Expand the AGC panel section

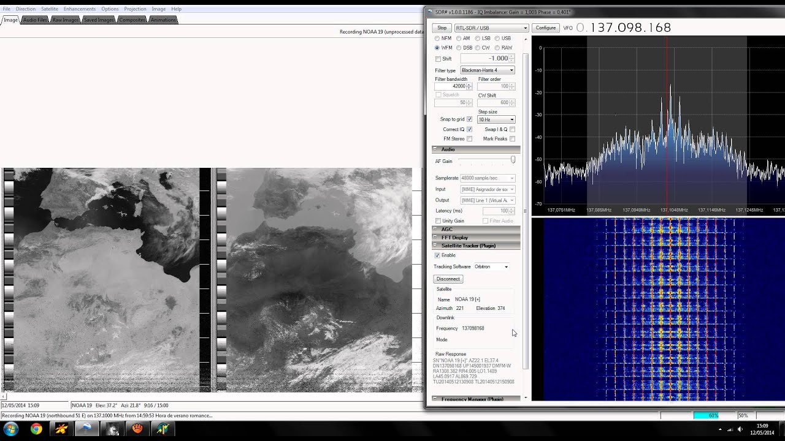(x=476, y=229)
